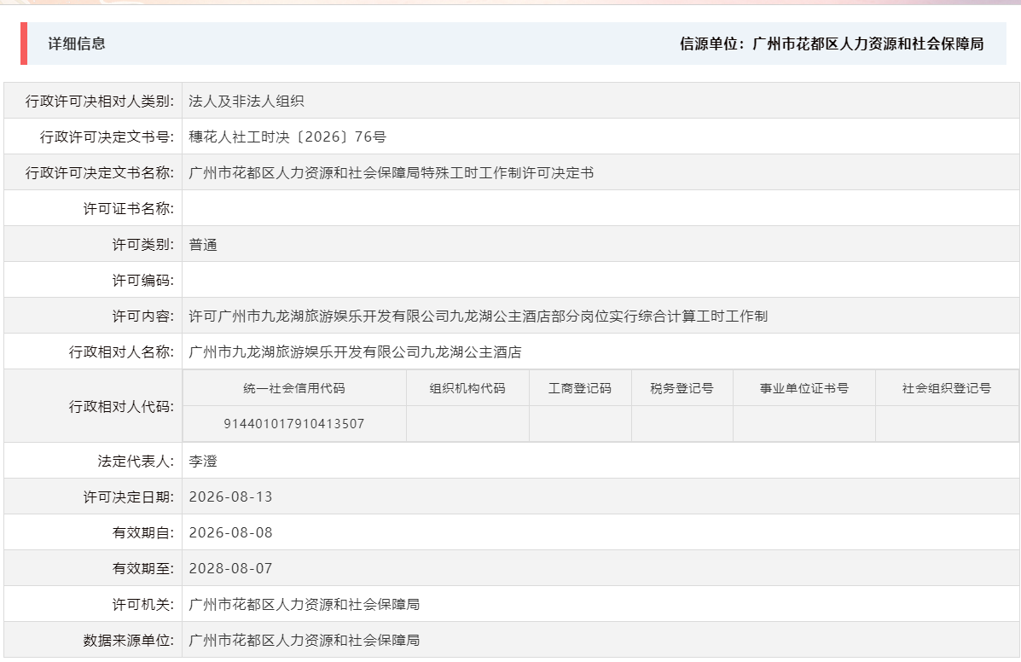1021x662 pixels.
Task: Select label 行政许可决定文书号
Action: click(x=107, y=136)
